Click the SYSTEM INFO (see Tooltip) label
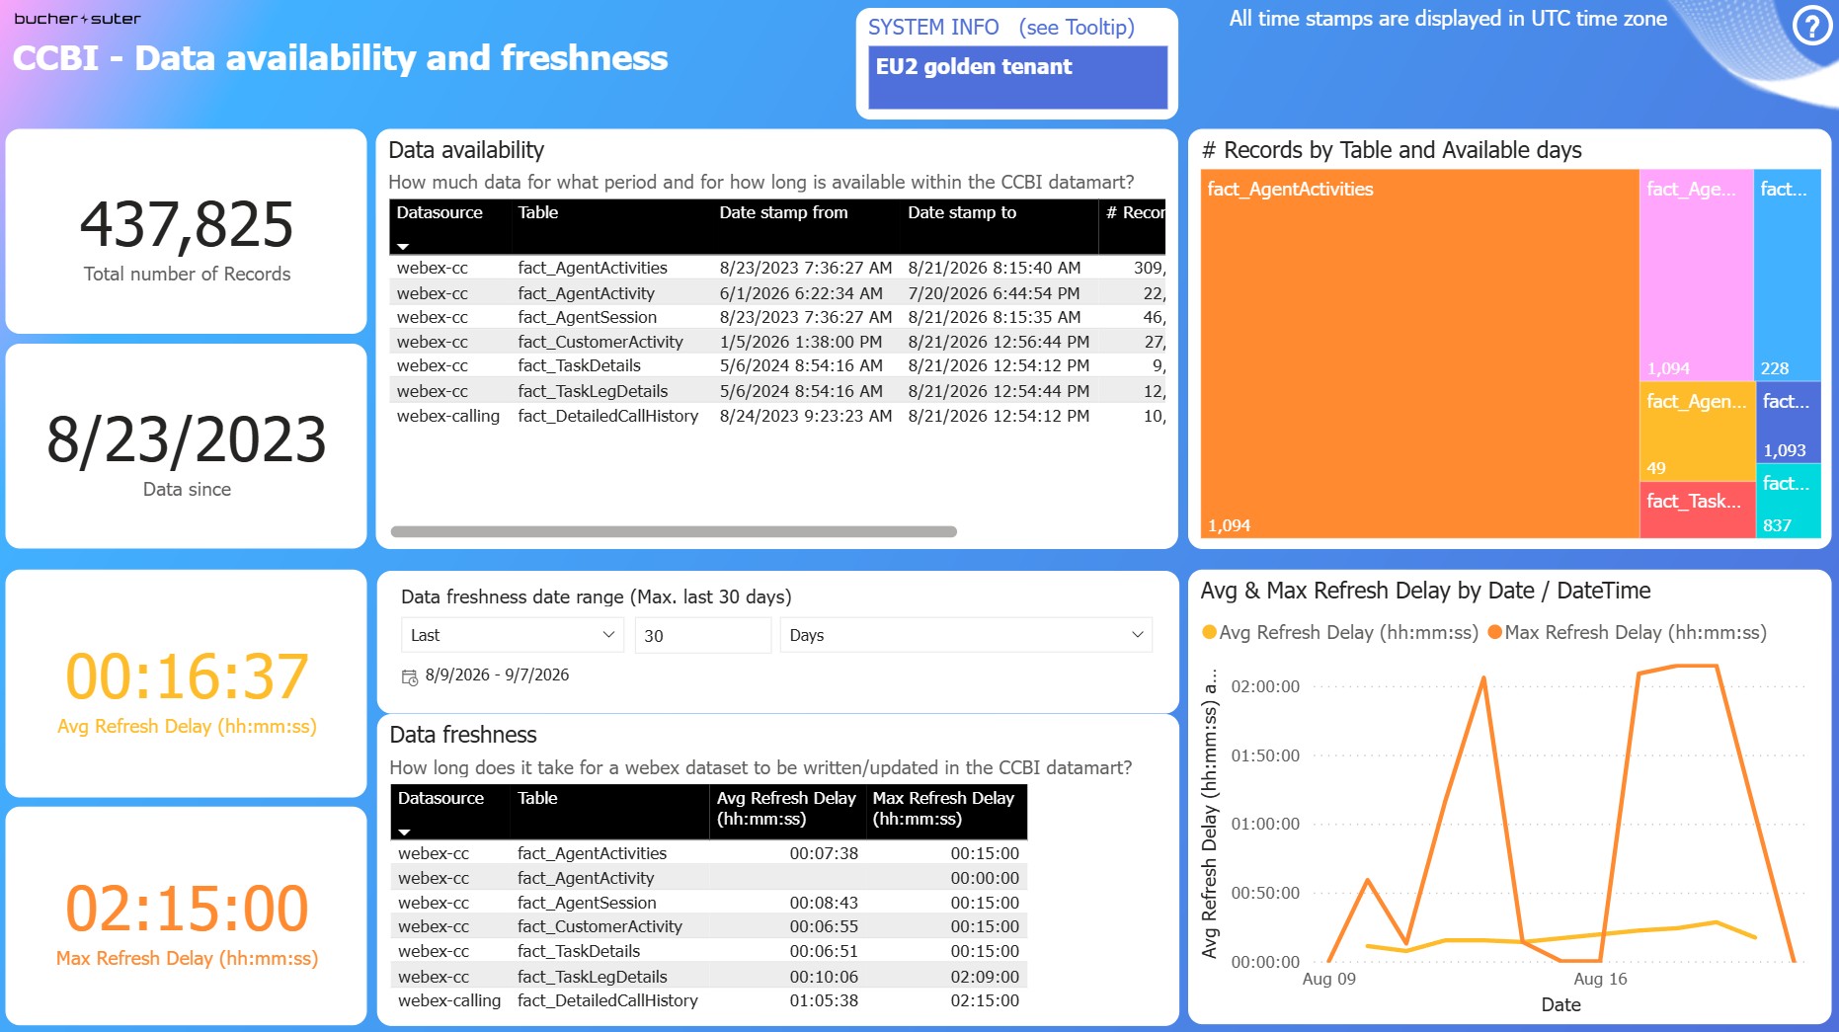 coord(1000,28)
